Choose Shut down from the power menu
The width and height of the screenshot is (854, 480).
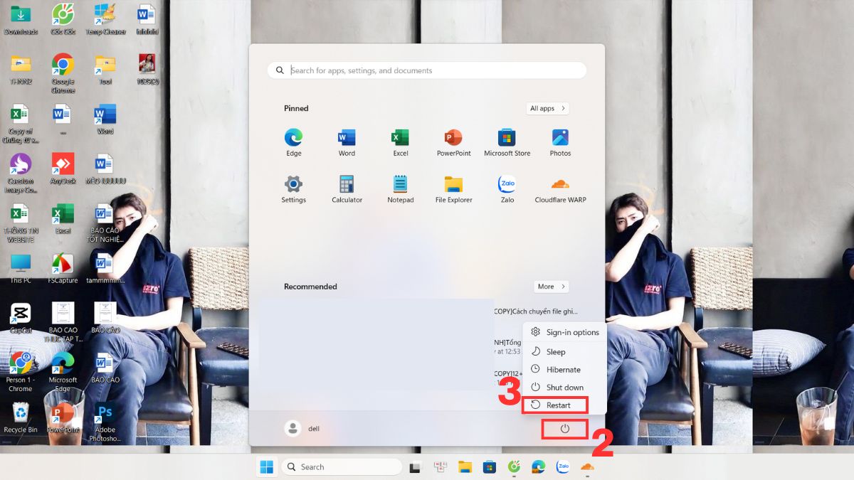(x=562, y=387)
